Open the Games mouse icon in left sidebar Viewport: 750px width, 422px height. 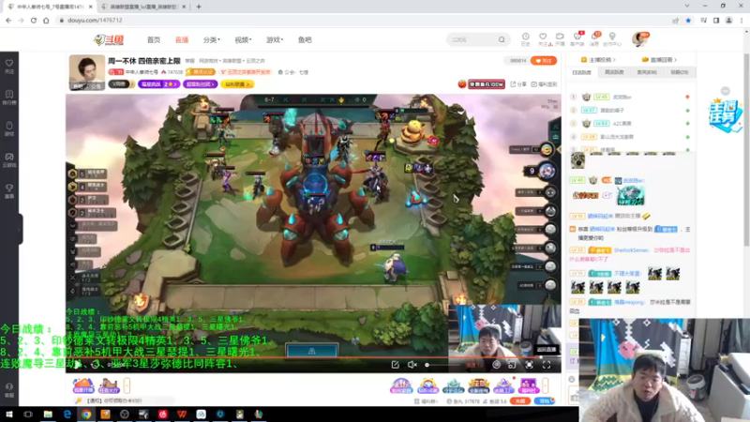(9, 128)
